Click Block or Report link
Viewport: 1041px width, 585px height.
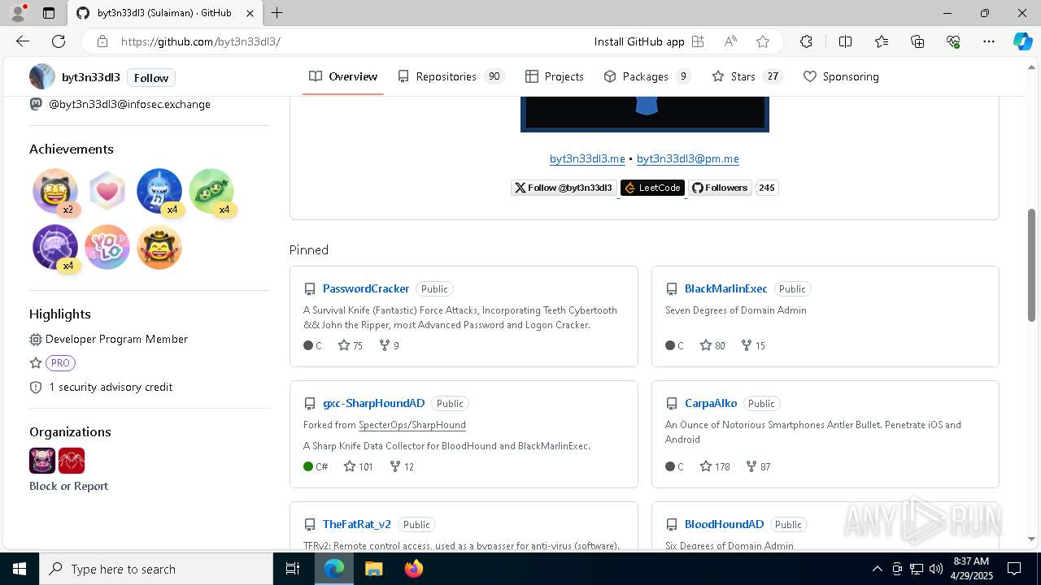[x=68, y=486]
